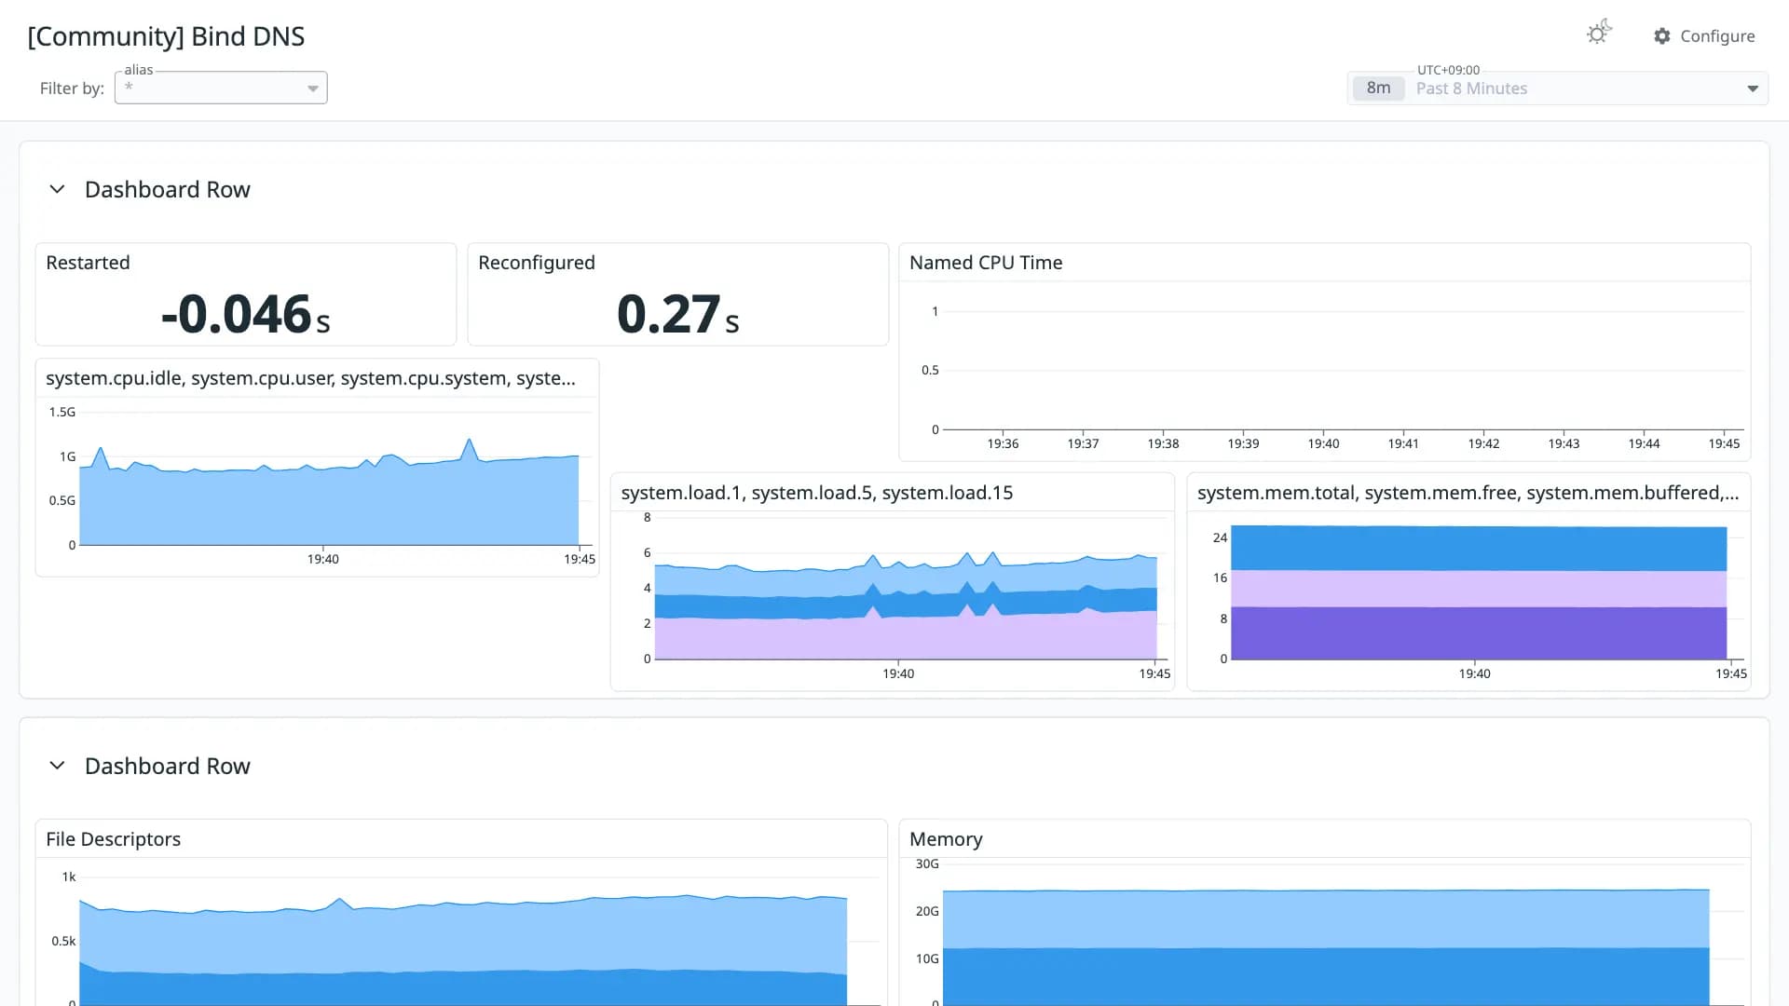Screen dimensions: 1789x1006
Task: Click the system.cpu.idle panel title
Action: [x=310, y=378]
